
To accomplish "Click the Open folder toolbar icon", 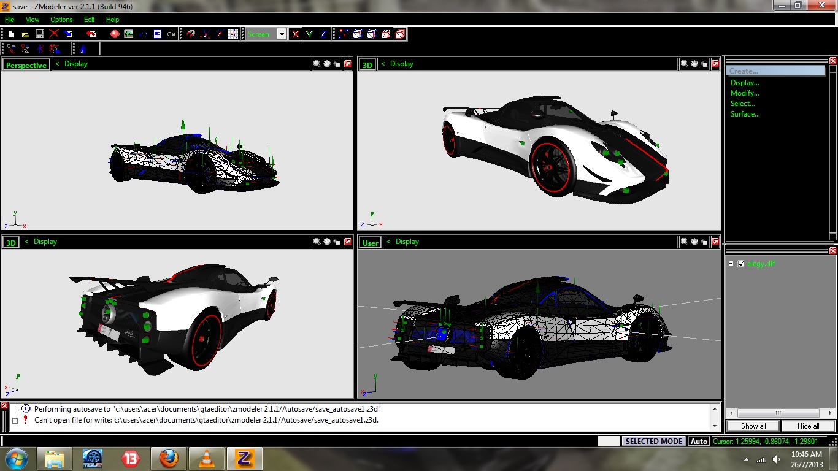I will pos(25,34).
